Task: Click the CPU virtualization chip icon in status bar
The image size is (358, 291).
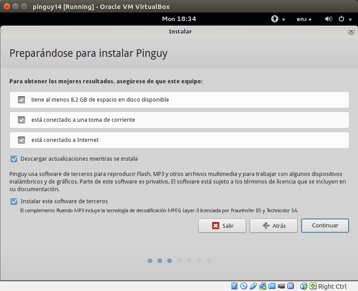Action: tap(290, 286)
